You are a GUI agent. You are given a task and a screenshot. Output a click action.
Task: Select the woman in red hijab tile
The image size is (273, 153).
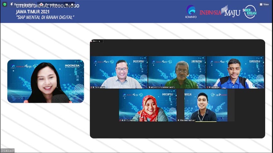pos(148,105)
